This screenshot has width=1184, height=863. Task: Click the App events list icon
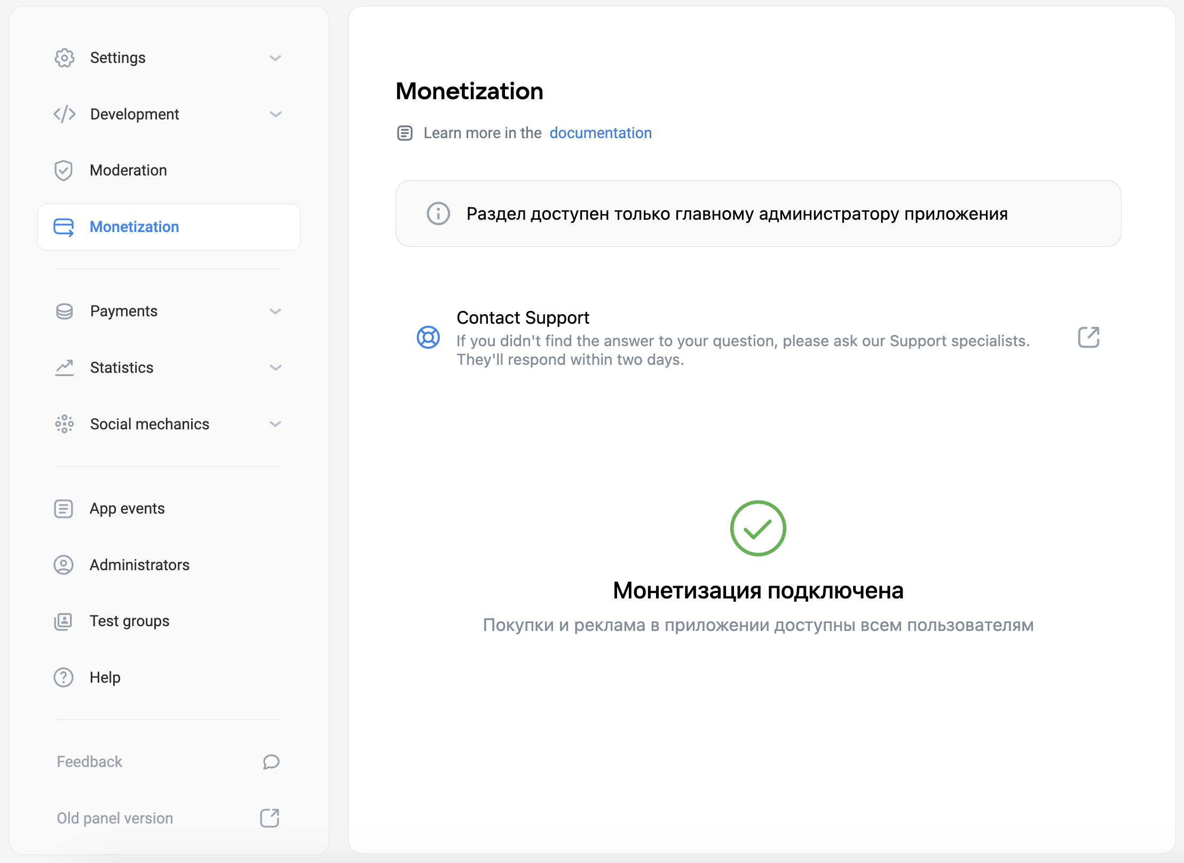[64, 509]
